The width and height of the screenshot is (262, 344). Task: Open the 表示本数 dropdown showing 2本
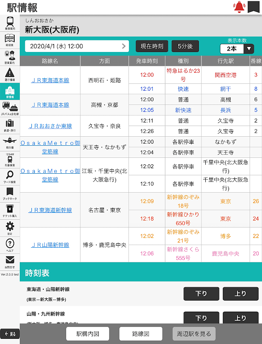[237, 49]
